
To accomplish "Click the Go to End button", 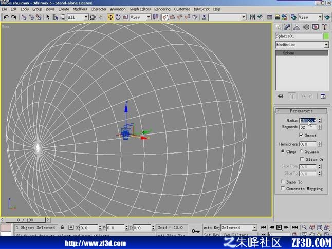I will coord(294,227).
